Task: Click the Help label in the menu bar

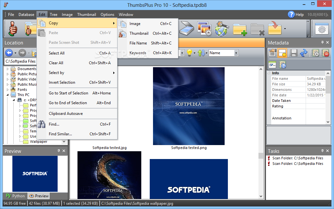Action: point(299,15)
